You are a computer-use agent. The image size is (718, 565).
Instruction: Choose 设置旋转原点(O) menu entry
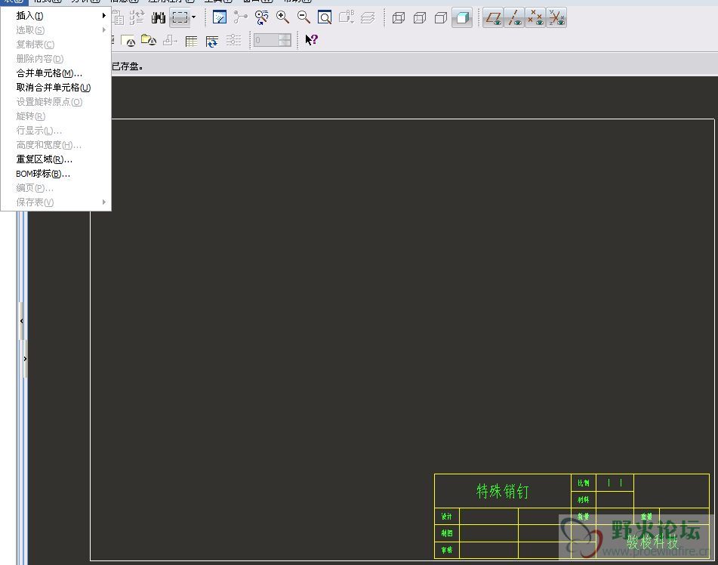56,102
